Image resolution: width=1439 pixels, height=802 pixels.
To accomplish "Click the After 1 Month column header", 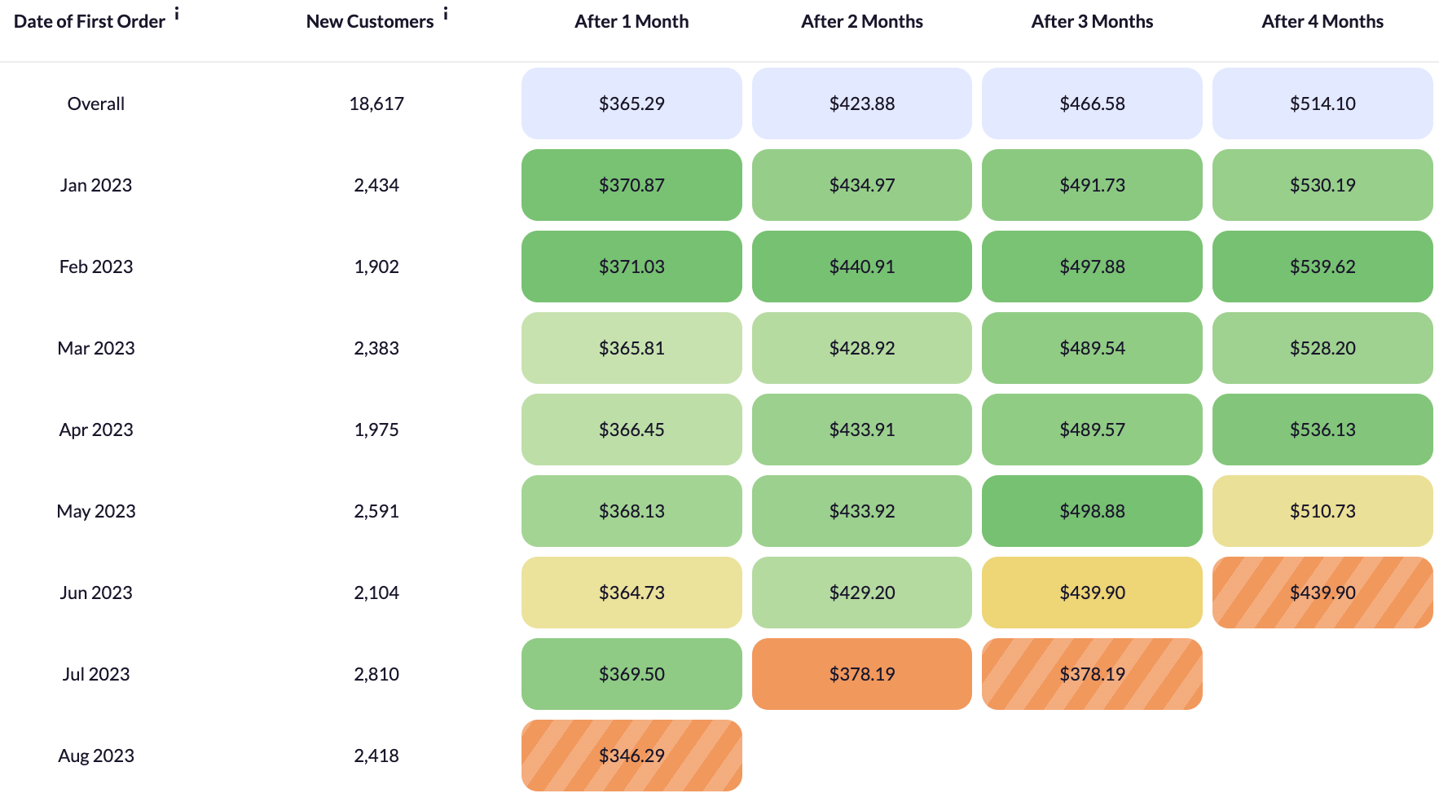I will (631, 22).
